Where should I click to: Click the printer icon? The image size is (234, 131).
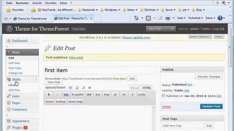[x=168, y=18]
